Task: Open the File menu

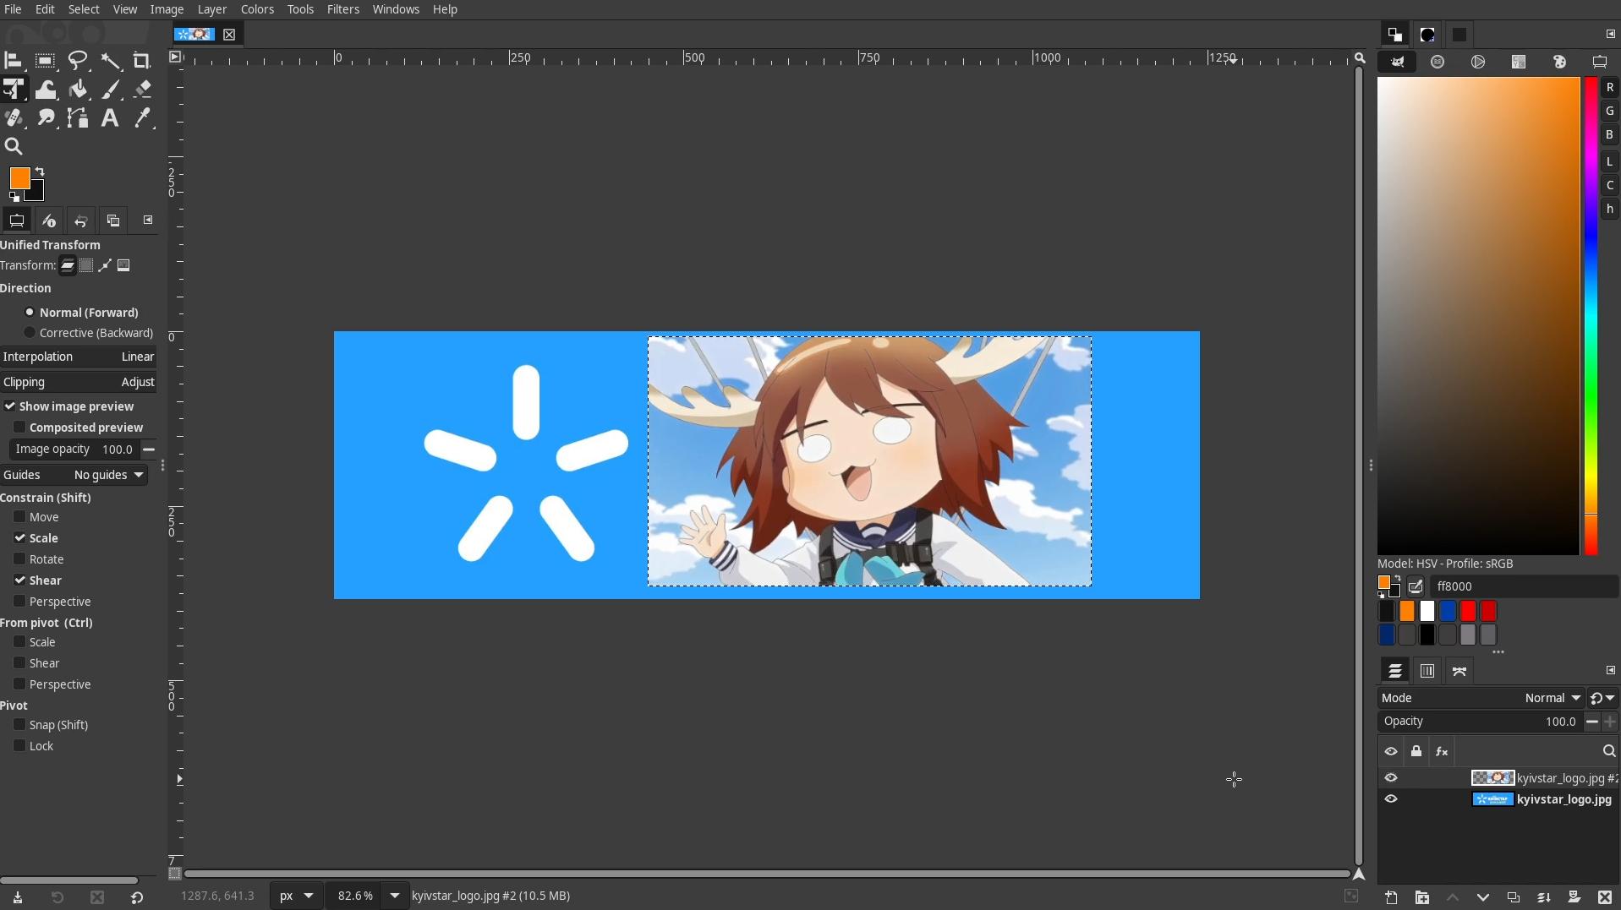Action: pyautogui.click(x=13, y=9)
